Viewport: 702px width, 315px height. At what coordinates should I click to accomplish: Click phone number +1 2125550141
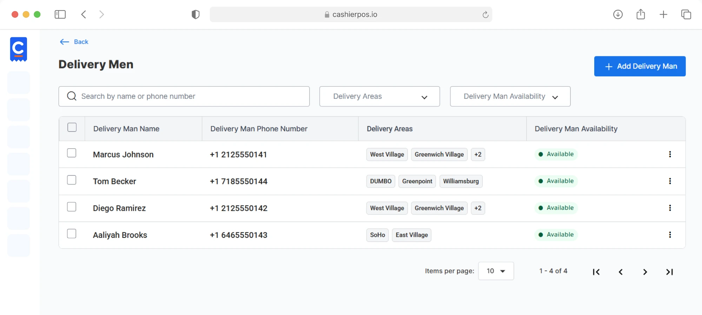point(238,155)
